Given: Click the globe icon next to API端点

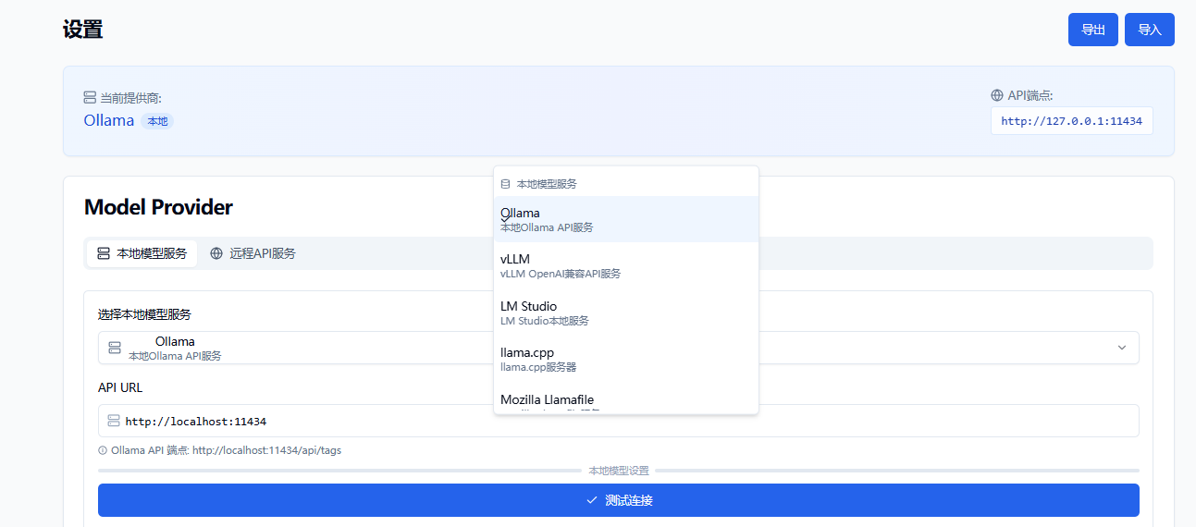Looking at the screenshot, I should pyautogui.click(x=997, y=95).
